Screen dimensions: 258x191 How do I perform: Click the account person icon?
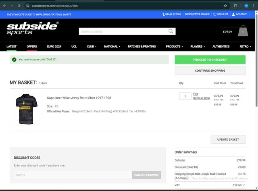233,15
